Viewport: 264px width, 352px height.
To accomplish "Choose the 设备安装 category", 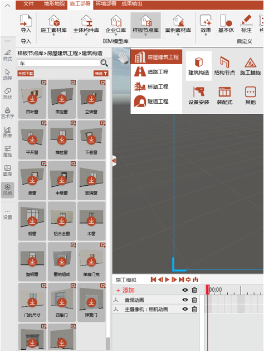I will (199, 95).
